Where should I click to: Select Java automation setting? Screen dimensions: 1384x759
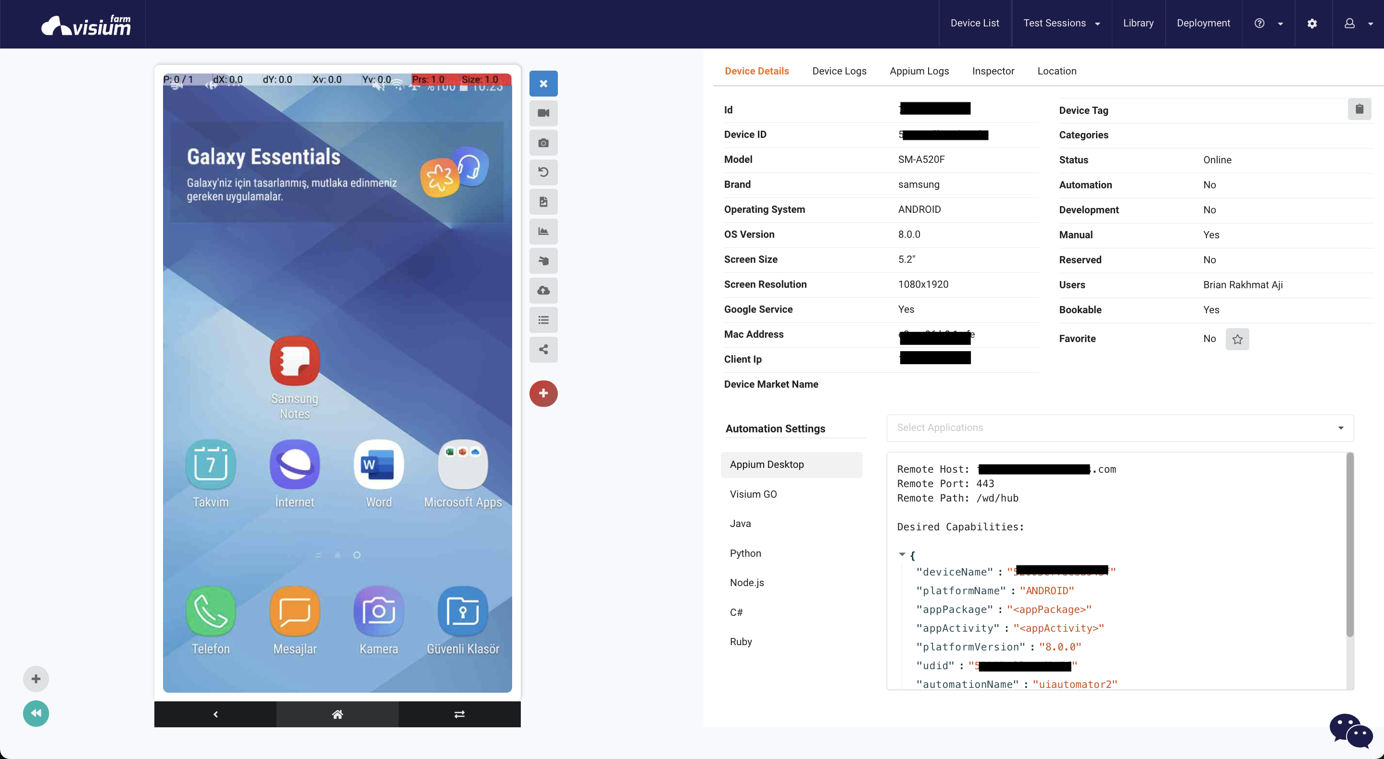792,524
